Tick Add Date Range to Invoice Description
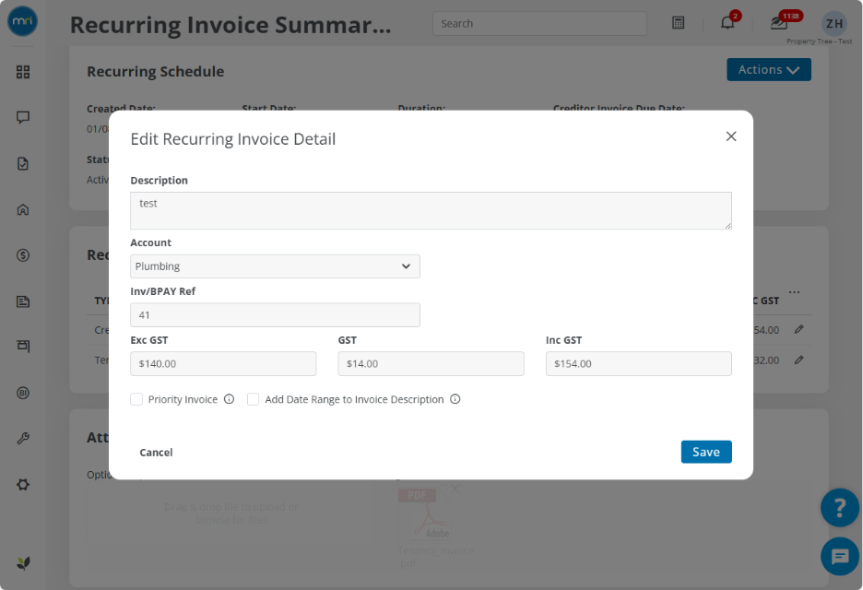863x590 pixels. (x=254, y=399)
